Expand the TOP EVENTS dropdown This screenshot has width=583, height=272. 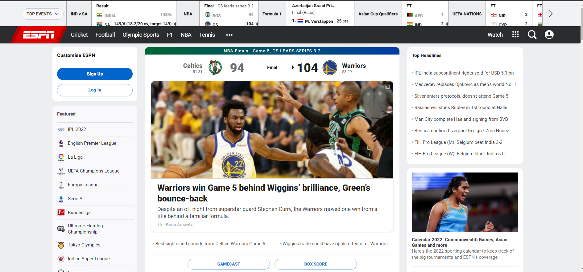point(42,14)
